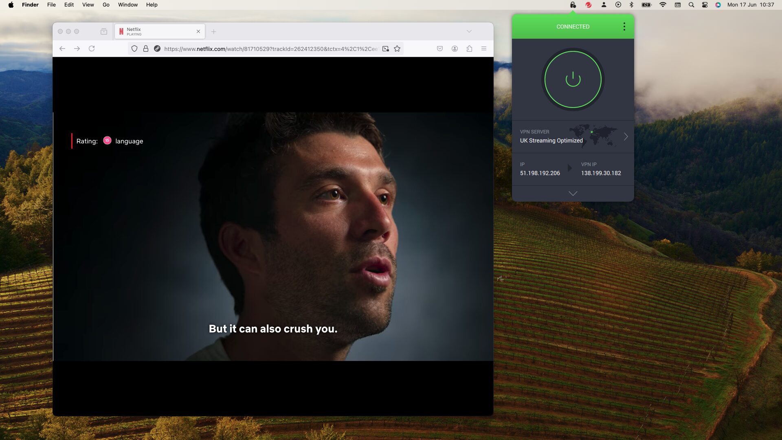
Task: Open the VPN three-dot options menu
Action: (x=624, y=26)
